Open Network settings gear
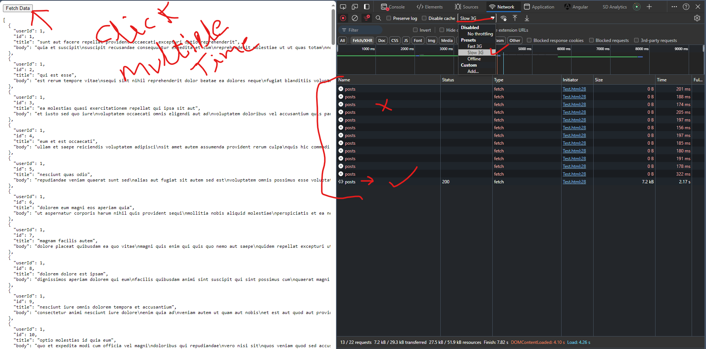The height and width of the screenshot is (349, 706). [x=697, y=18]
